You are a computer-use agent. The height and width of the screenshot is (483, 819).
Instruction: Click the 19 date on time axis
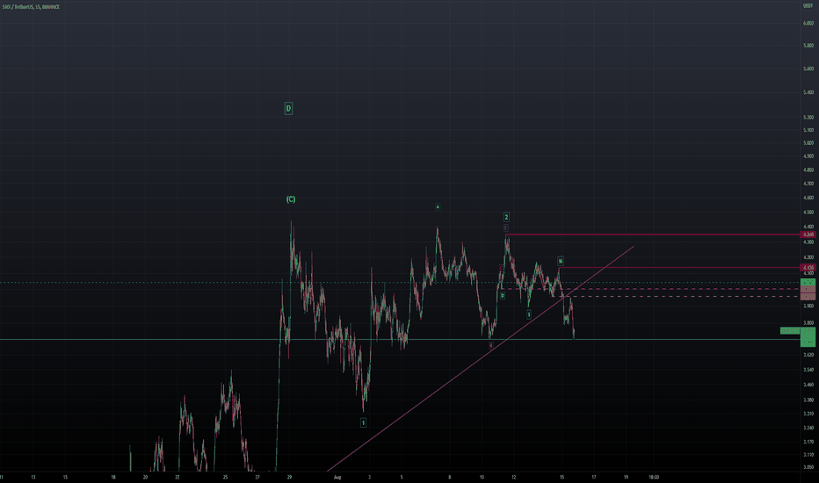pyautogui.click(x=626, y=477)
